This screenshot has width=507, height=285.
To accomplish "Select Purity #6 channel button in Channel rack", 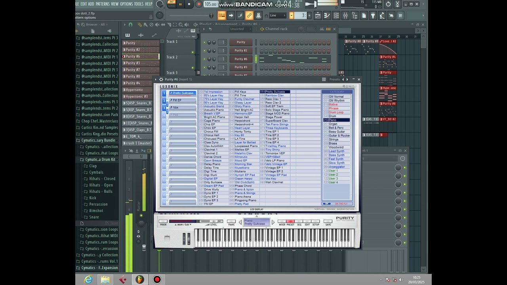I will coord(241,59).
